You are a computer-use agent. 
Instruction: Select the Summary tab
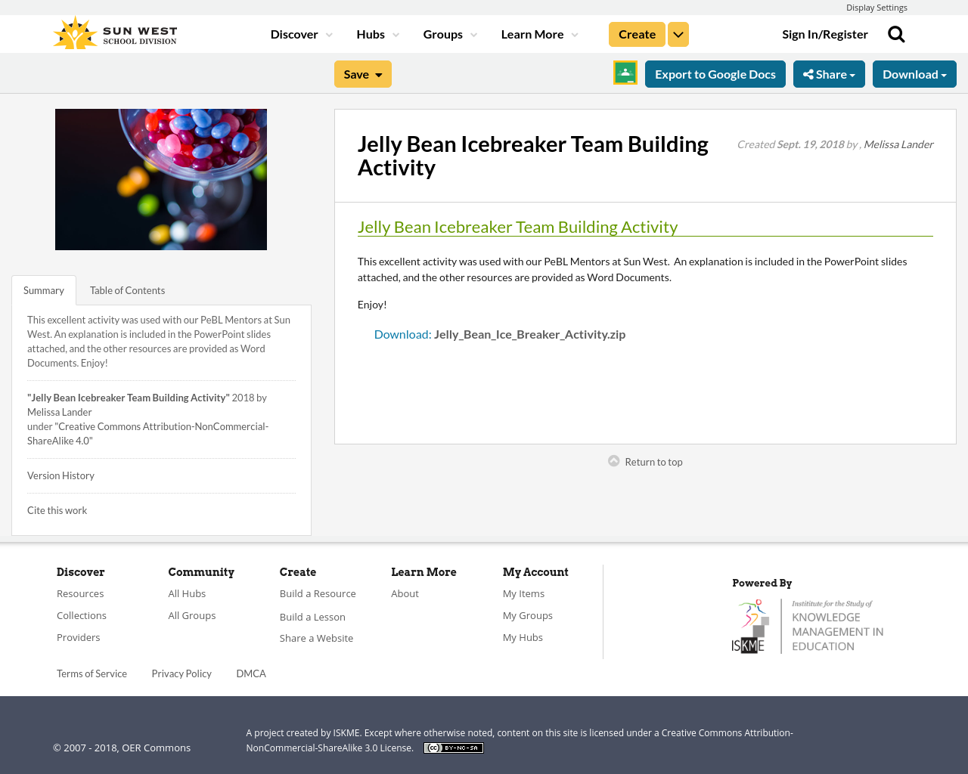[43, 289]
